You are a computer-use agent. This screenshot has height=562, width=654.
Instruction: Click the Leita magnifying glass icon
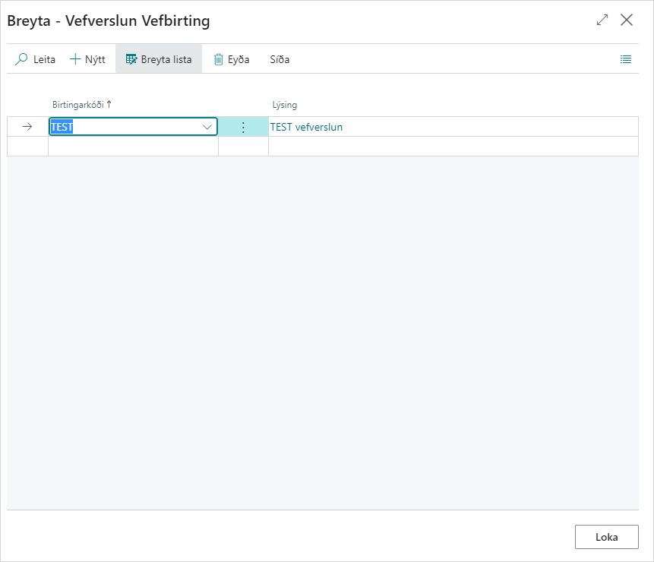pos(22,59)
